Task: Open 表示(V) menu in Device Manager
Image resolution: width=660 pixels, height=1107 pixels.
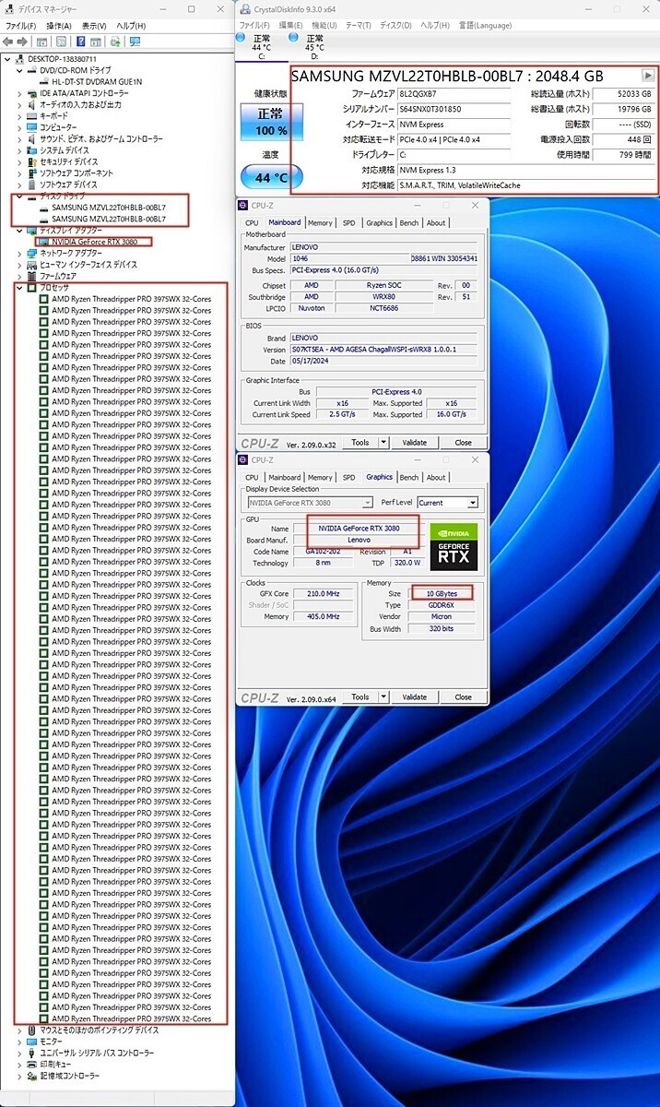Action: (x=94, y=26)
